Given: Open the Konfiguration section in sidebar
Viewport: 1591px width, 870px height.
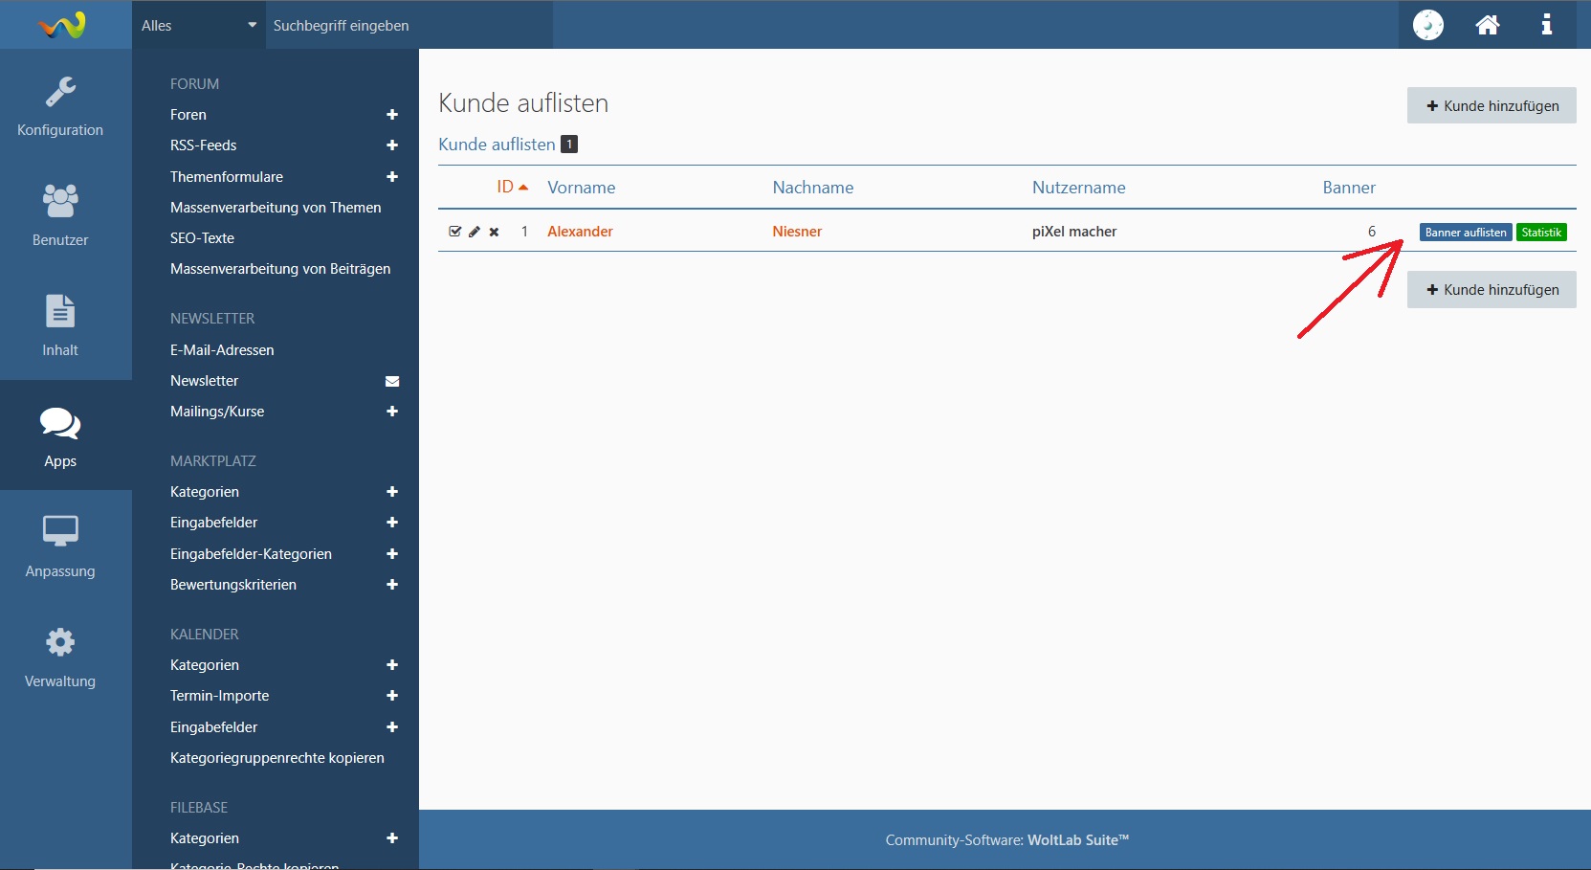Looking at the screenshot, I should pyautogui.click(x=60, y=106).
